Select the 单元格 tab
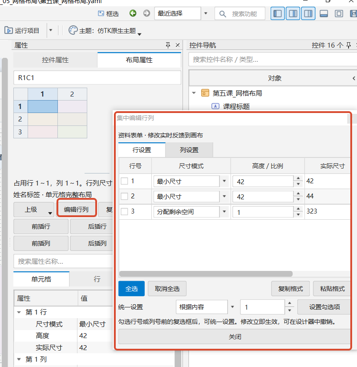The width and height of the screenshot is (357, 367). [41, 279]
